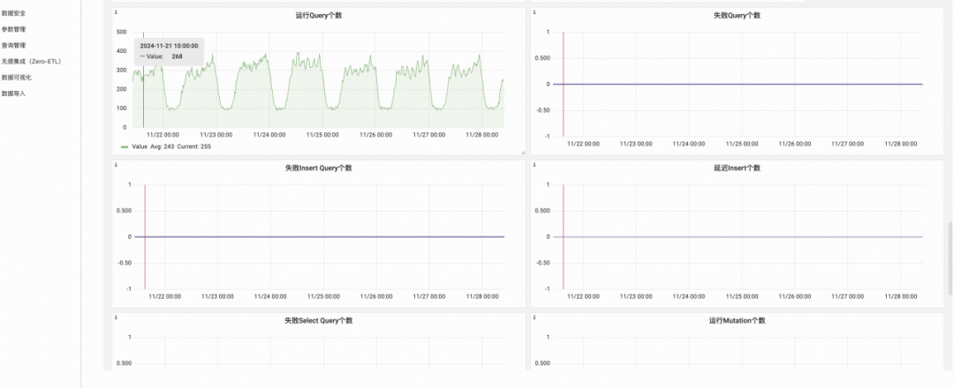954x388 pixels.
Task: Click info icon on 运行Query个数 panel
Action: (116, 12)
